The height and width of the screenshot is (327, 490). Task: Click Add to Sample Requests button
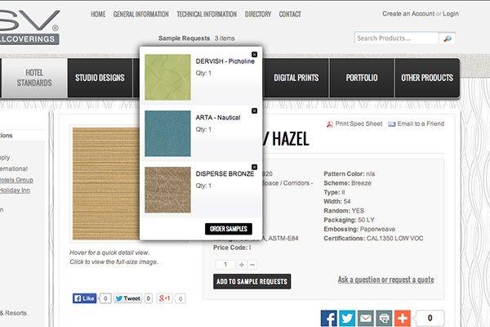click(252, 281)
